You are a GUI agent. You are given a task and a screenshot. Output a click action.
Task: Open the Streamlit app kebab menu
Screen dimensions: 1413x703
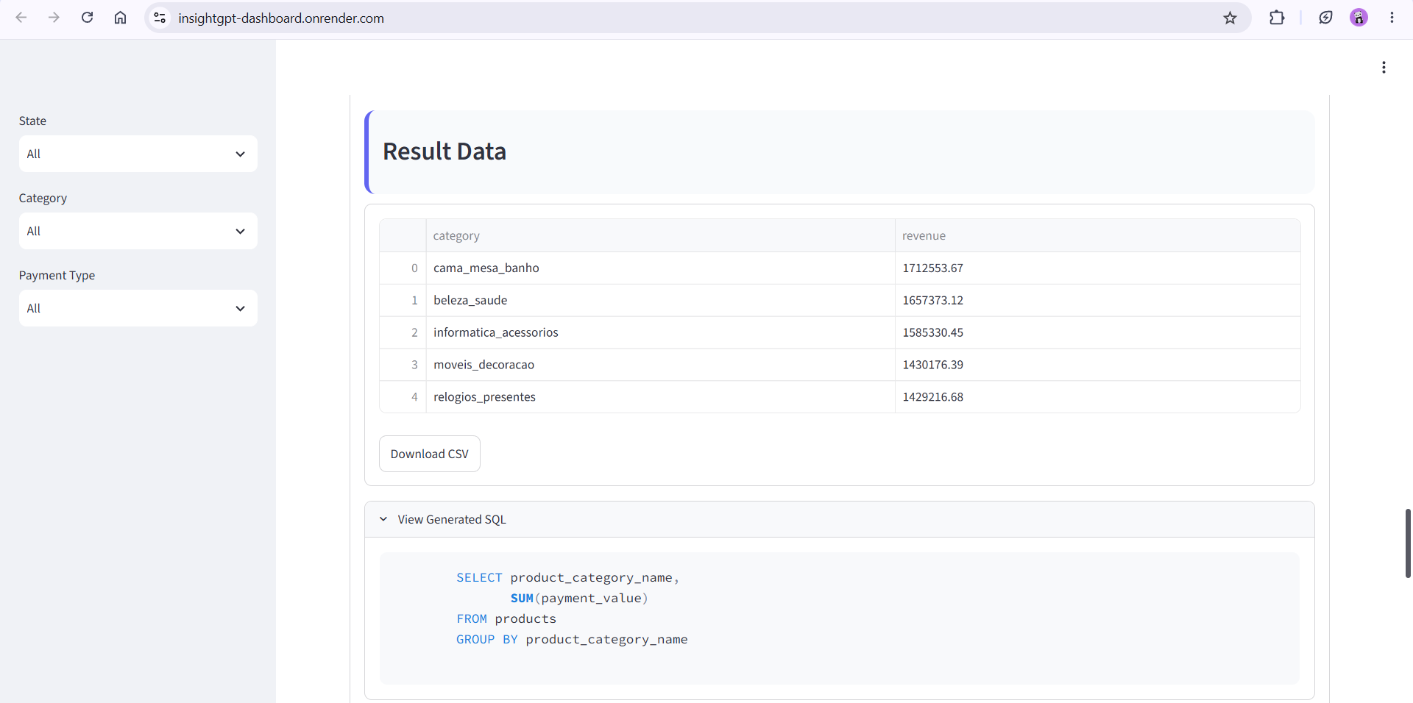(1384, 68)
